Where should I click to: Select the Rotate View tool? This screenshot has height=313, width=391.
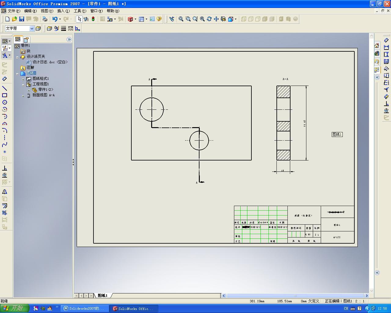click(x=209, y=19)
